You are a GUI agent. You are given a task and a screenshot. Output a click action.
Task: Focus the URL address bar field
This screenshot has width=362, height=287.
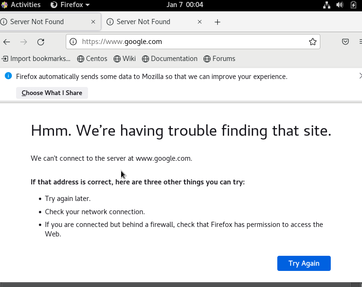click(x=189, y=42)
